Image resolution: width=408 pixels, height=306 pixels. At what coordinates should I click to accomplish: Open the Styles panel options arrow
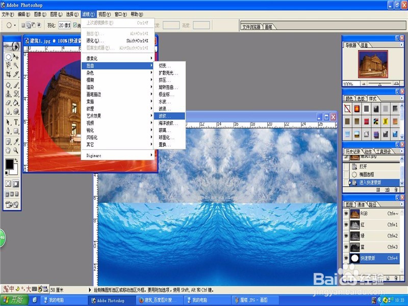coord(401,98)
